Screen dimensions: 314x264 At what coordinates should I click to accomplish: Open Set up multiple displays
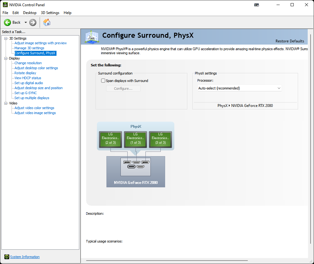32,98
